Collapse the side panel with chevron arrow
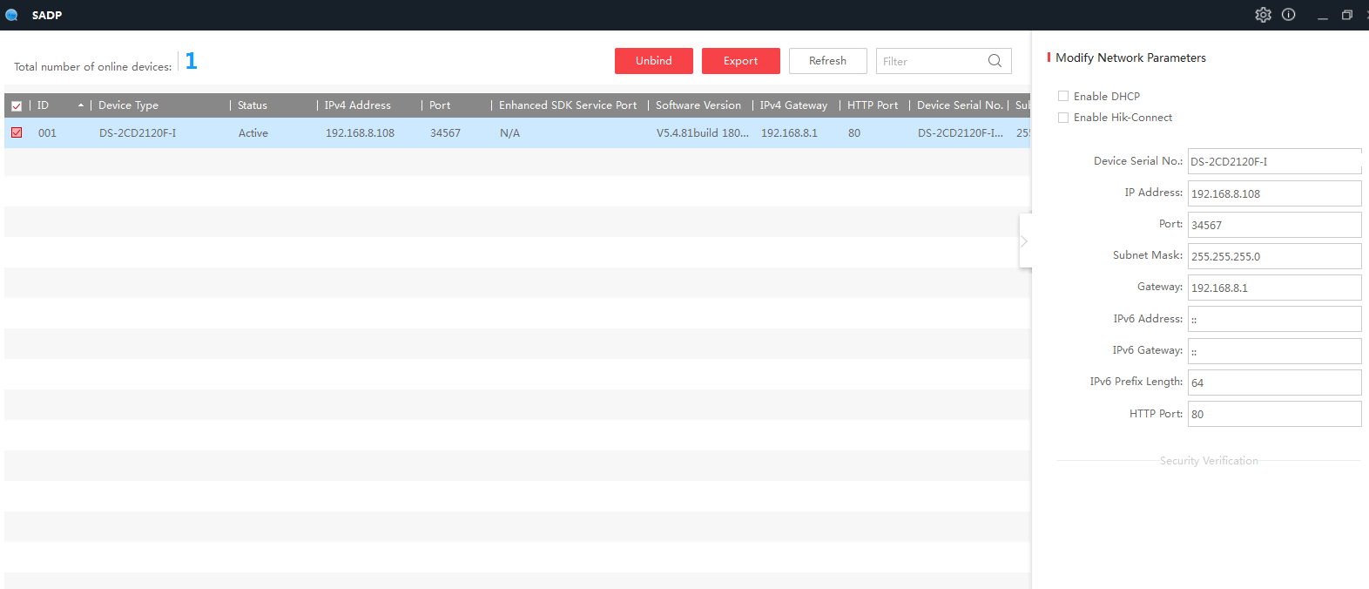Image resolution: width=1369 pixels, height=589 pixels. coord(1025,240)
